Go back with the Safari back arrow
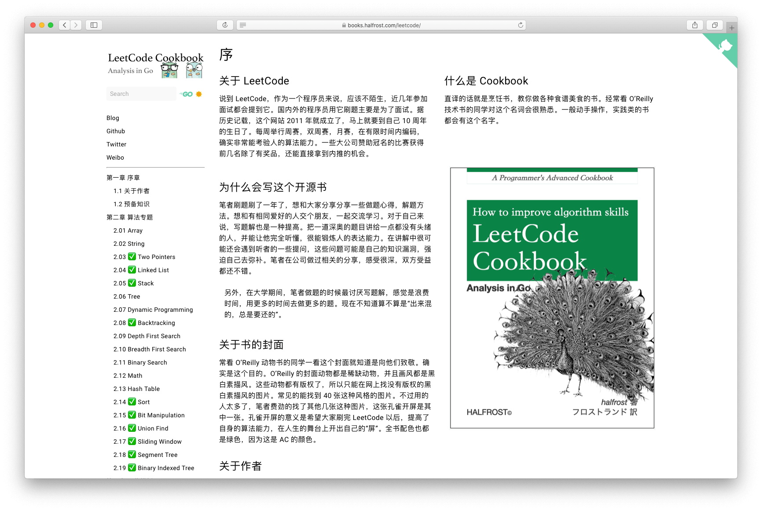 [65, 25]
